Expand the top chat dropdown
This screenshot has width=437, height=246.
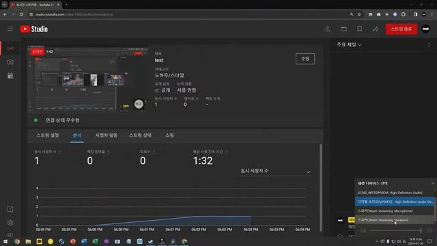[349, 44]
